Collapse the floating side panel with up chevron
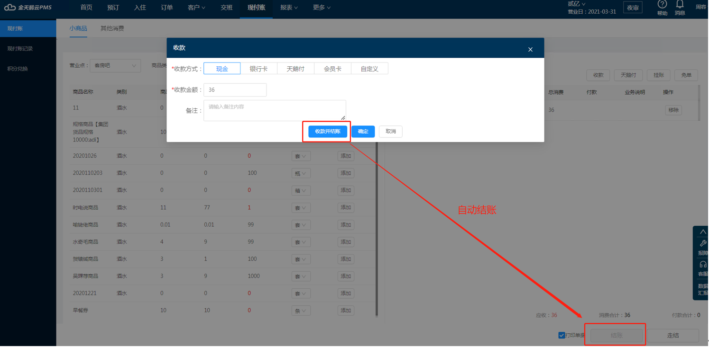709x347 pixels. coord(703,232)
